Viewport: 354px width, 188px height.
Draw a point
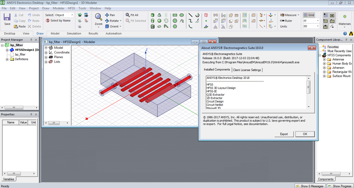[x=206, y=21]
